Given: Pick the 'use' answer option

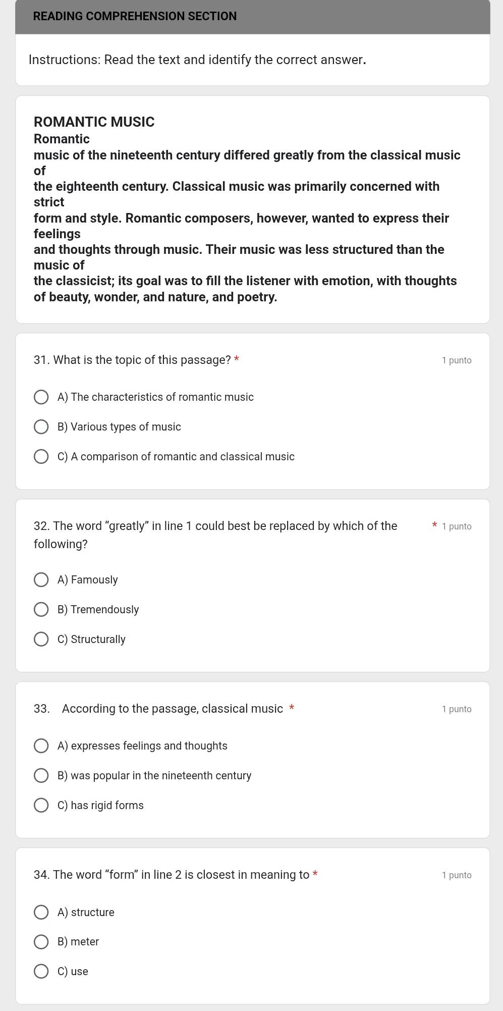Looking at the screenshot, I should tap(41, 972).
